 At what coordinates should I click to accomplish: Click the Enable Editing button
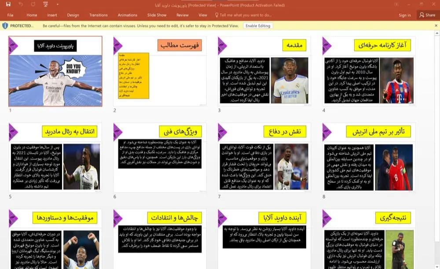click(258, 26)
